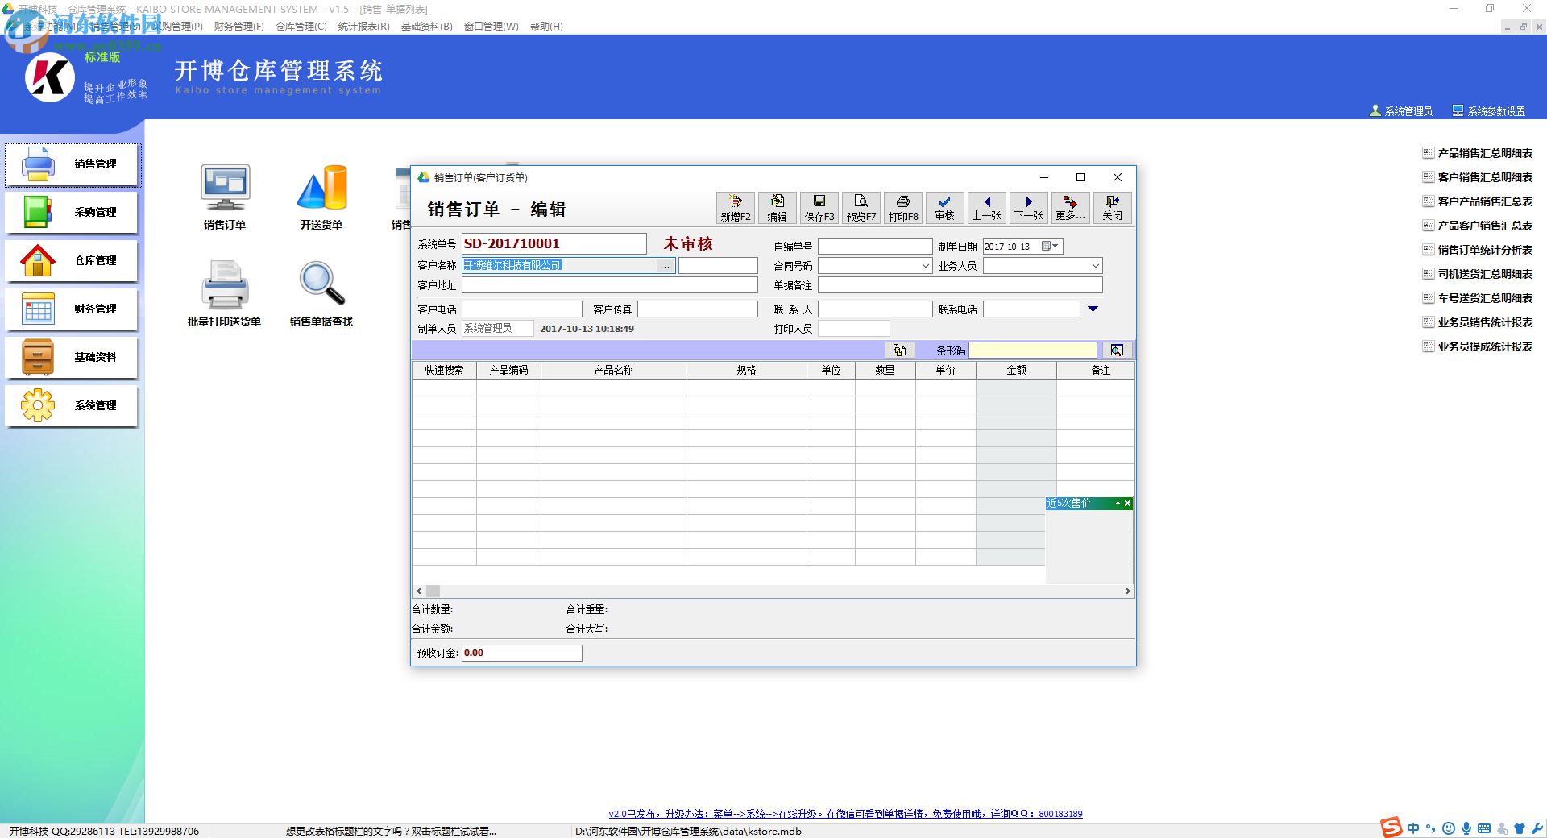Image resolution: width=1547 pixels, height=838 pixels.
Task: Open 业务员销售统计报表 report
Action: coord(1478,322)
